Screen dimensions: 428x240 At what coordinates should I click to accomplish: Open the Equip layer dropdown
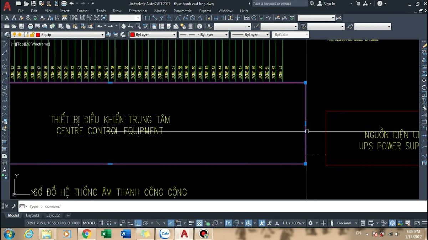[102, 35]
